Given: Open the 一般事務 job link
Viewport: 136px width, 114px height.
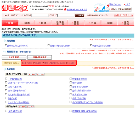Looking at the screenshot, I should (x=15, y=79).
